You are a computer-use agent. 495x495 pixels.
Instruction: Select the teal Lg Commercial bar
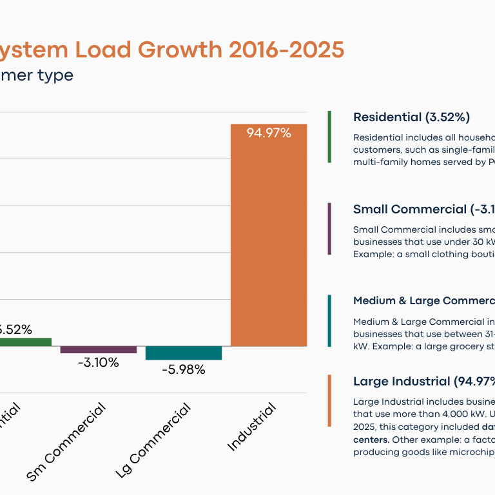click(x=184, y=353)
